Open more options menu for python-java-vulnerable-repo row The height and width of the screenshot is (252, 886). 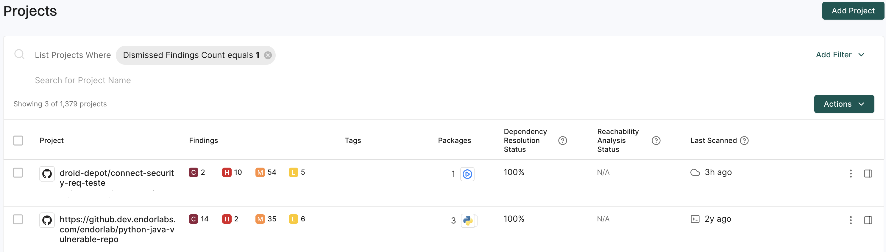(851, 220)
